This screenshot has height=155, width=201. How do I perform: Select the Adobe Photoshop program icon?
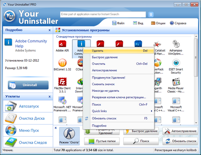click(x=138, y=44)
